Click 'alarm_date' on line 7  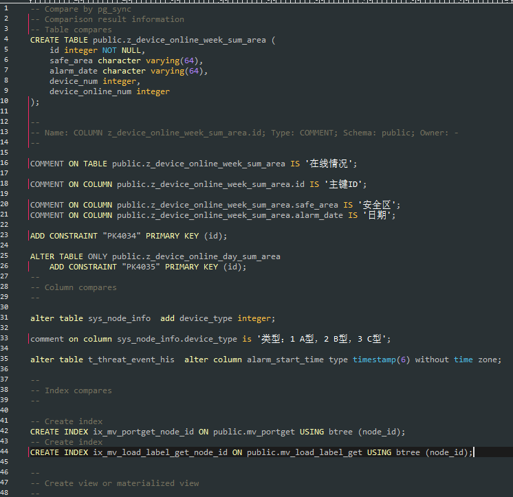click(74, 71)
